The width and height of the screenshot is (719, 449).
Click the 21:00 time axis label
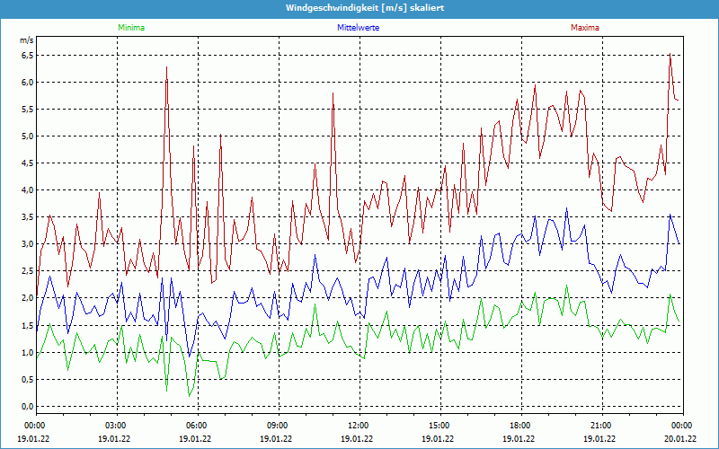tap(602, 426)
